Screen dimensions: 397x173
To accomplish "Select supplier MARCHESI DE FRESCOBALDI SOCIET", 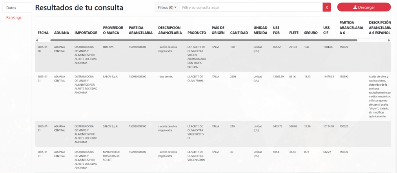I will [111, 156].
